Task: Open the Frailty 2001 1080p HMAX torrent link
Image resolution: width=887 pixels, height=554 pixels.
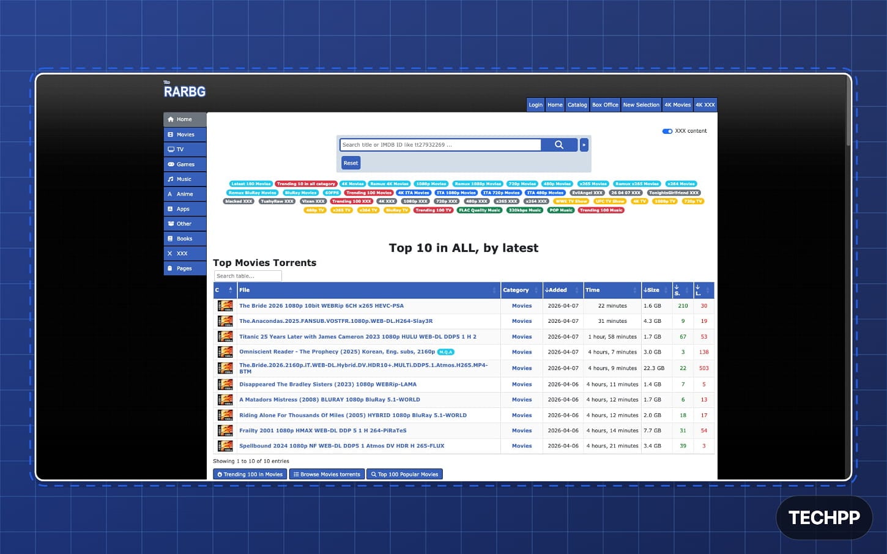Action: tap(323, 430)
